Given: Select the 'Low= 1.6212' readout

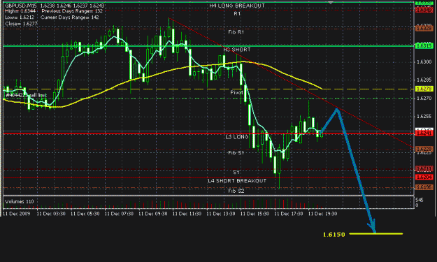Looking at the screenshot, I should tap(20, 17).
